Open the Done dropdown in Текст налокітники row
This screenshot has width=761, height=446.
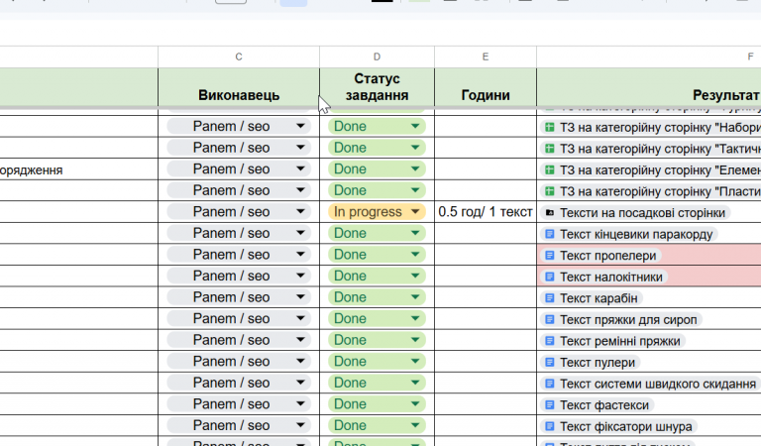coord(377,276)
